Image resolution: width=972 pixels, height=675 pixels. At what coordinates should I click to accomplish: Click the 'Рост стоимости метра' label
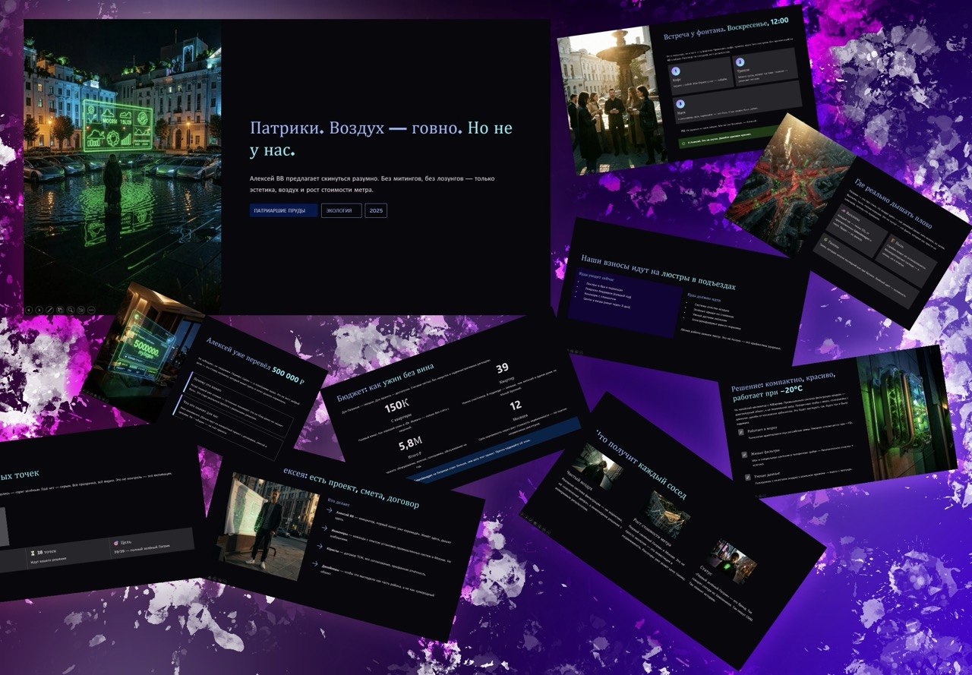652,530
